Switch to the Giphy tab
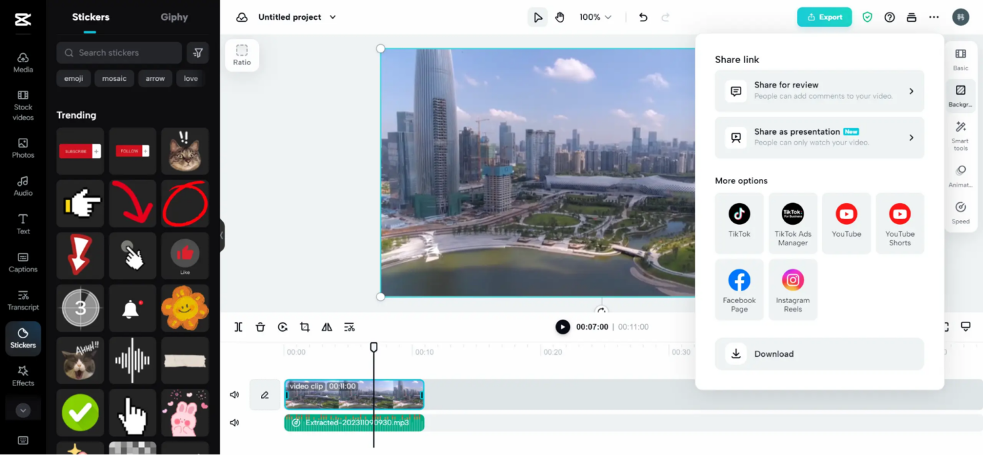983x455 pixels. (174, 17)
